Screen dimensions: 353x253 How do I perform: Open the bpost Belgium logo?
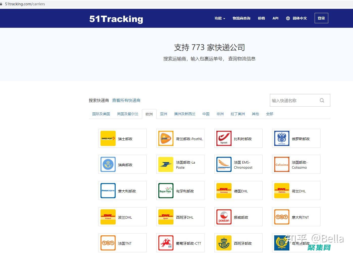click(224, 138)
